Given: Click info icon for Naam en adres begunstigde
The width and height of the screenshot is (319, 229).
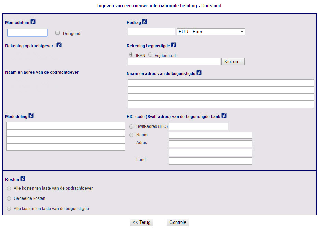Looking at the screenshot, I should 199,73.
